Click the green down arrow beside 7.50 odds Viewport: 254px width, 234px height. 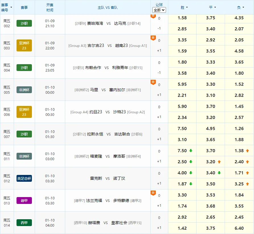[x=191, y=151]
